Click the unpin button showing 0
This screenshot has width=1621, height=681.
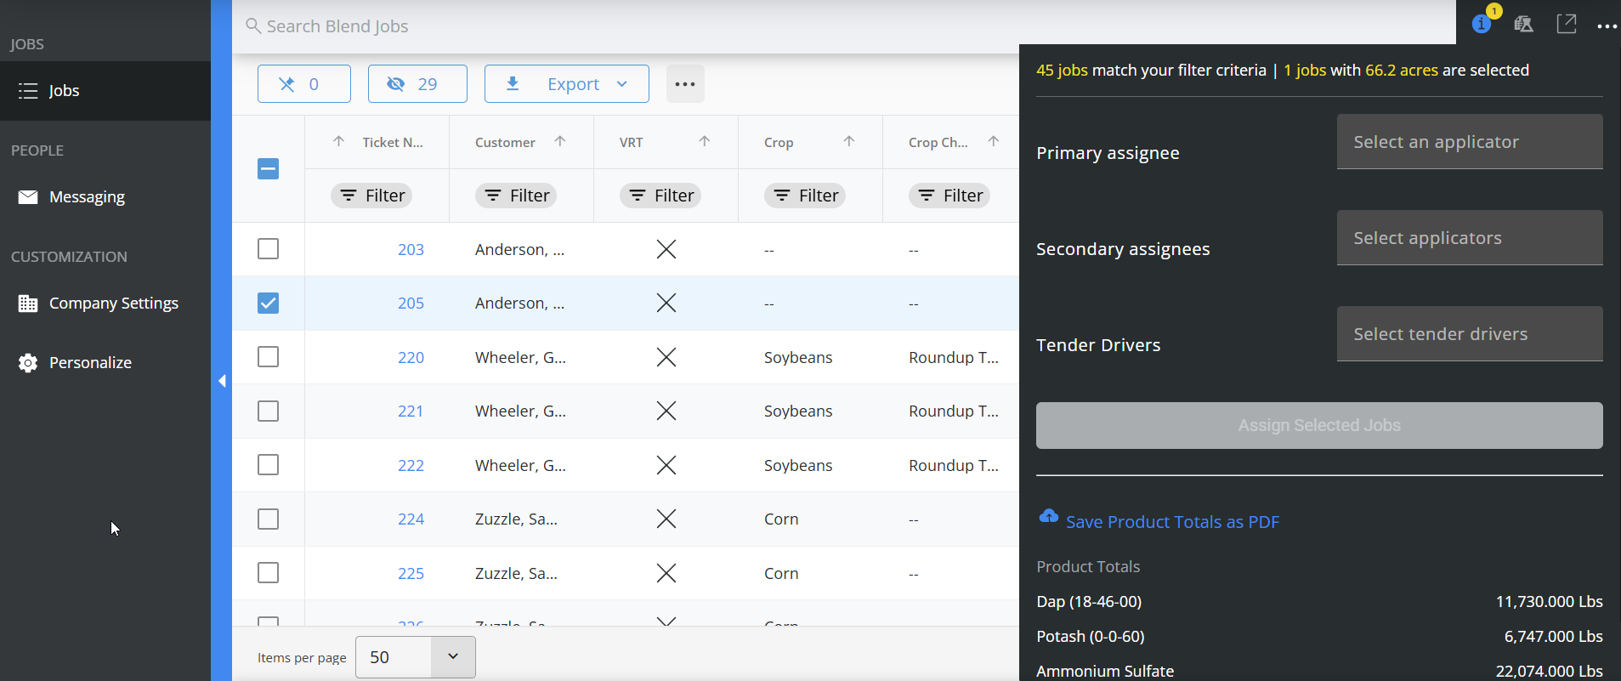(303, 84)
